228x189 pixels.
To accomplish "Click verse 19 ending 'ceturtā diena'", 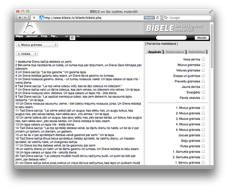I will [x=46, y=152].
